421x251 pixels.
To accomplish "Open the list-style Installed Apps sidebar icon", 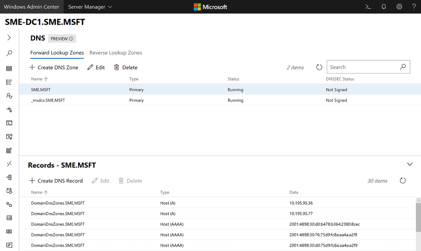I will 9,82.
